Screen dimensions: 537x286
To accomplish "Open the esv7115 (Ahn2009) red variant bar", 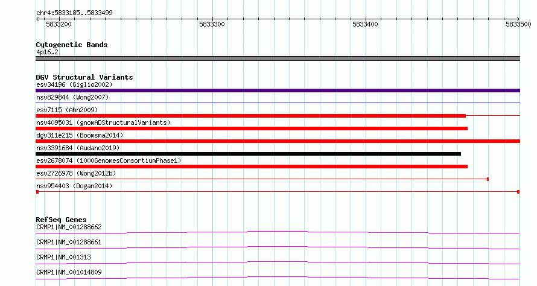I will pos(250,116).
